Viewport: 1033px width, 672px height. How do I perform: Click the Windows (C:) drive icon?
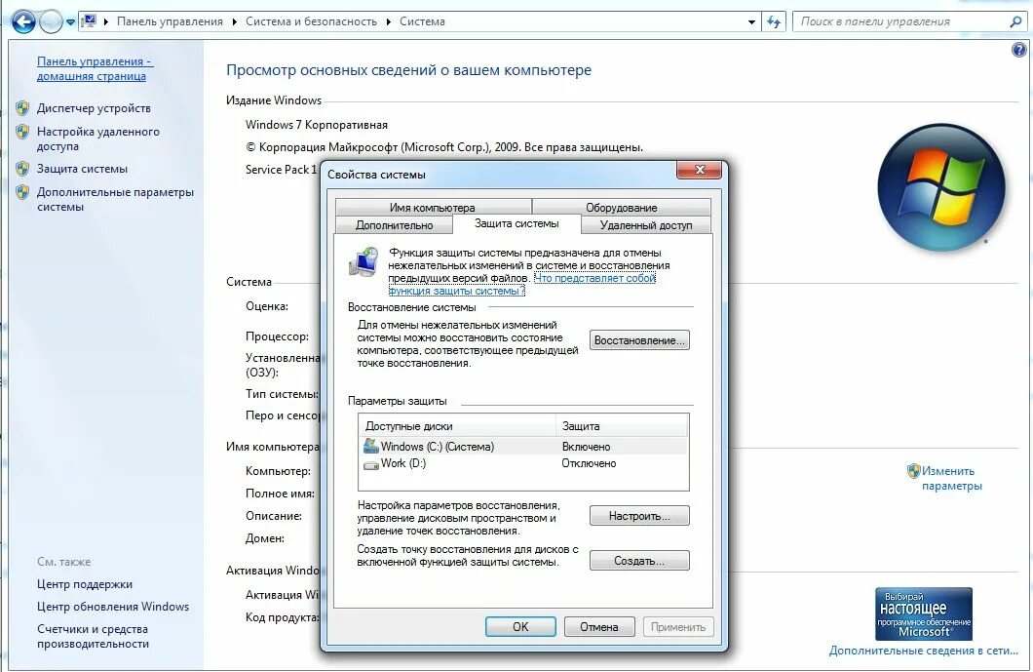[370, 446]
